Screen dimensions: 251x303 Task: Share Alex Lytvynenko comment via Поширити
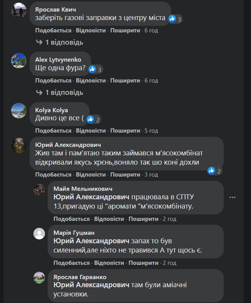click(x=125, y=81)
